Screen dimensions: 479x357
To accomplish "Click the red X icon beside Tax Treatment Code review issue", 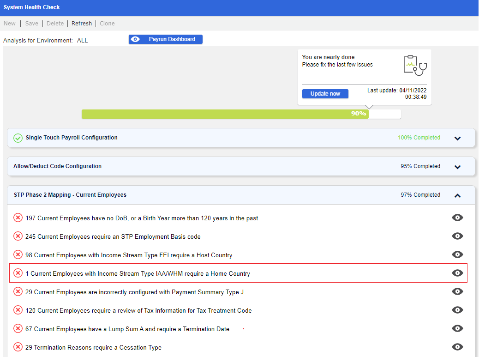I will [18, 310].
